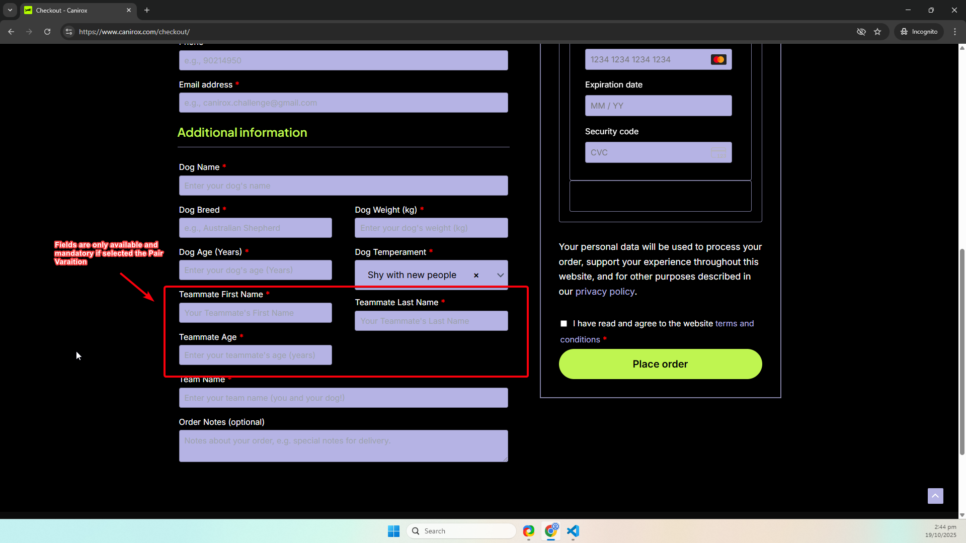Click the Place order button
The image size is (966, 543).
point(660,364)
